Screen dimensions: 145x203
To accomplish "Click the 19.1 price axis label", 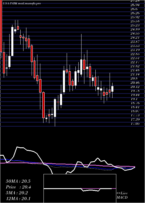I will point(134,99).
